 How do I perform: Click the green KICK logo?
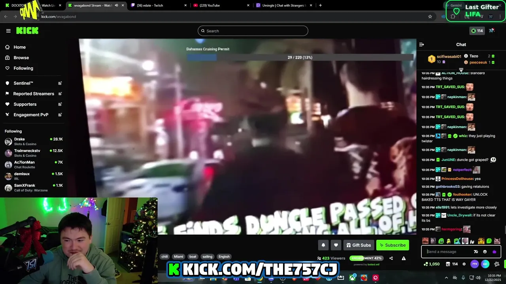tap(27, 31)
